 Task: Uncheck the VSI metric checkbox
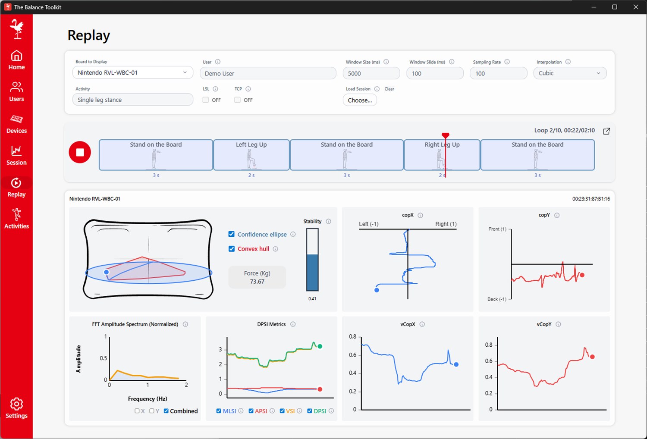pos(282,411)
